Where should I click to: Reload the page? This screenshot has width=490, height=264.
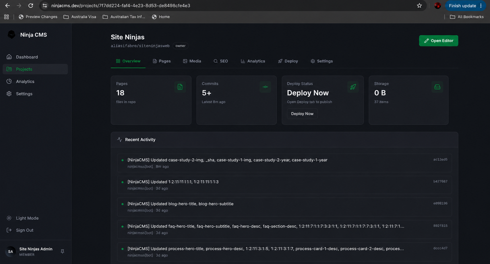pyautogui.click(x=31, y=6)
